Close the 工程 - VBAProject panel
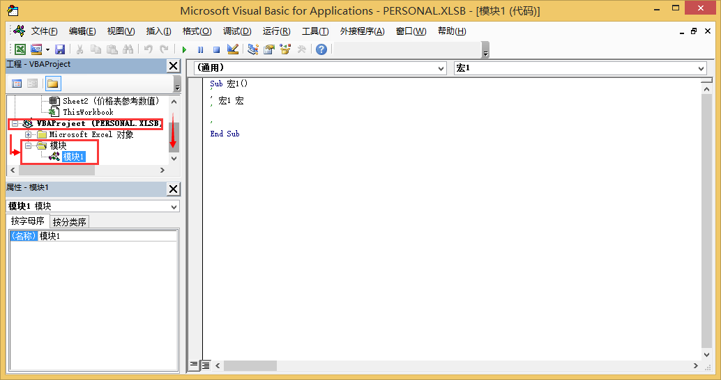721x380 pixels. tap(174, 65)
